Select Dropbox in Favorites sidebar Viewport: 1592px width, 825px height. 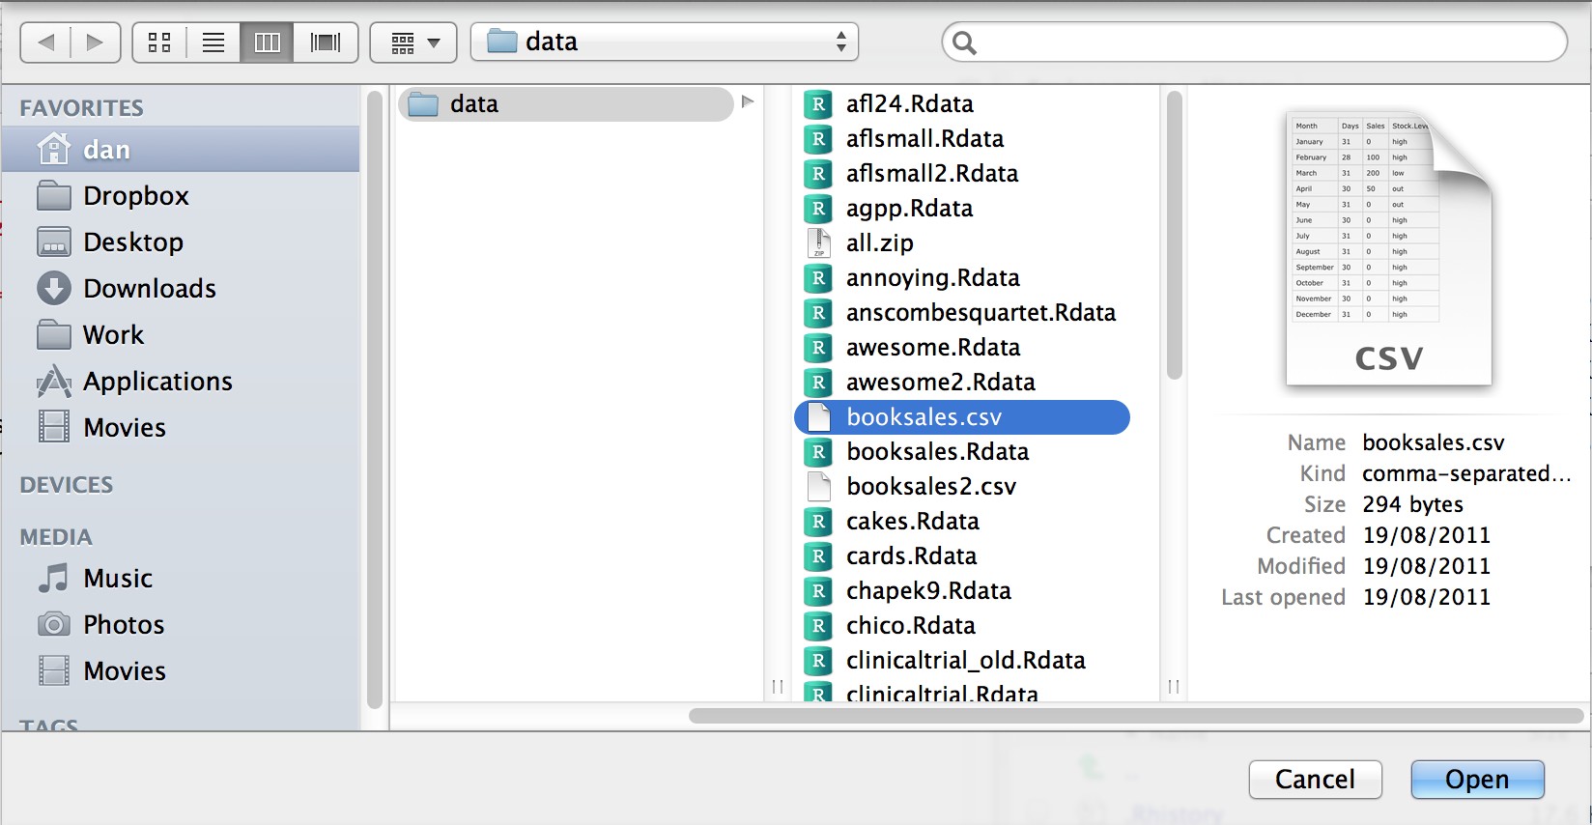point(135,196)
